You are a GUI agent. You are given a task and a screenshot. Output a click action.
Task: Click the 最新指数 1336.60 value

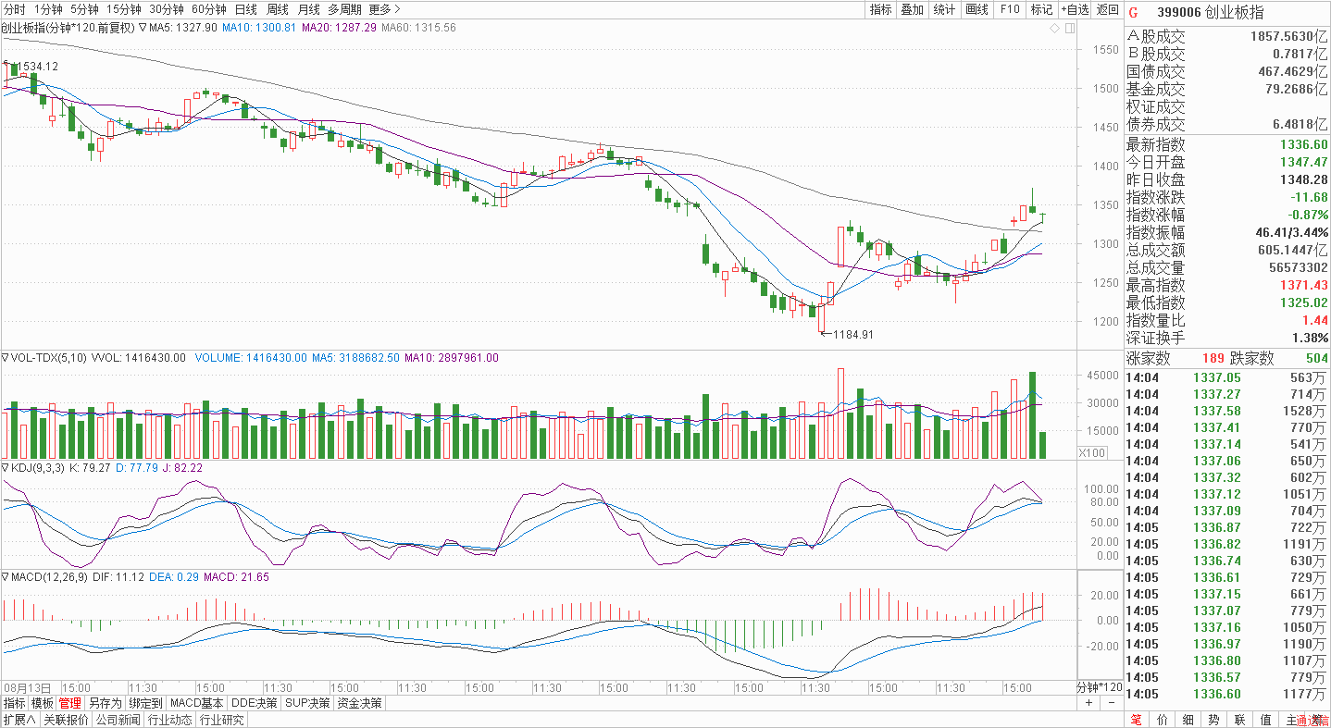point(1304,144)
